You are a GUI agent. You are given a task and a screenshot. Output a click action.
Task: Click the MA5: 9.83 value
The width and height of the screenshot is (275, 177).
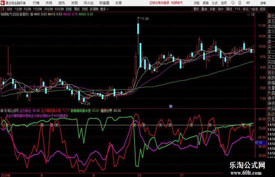point(40,14)
